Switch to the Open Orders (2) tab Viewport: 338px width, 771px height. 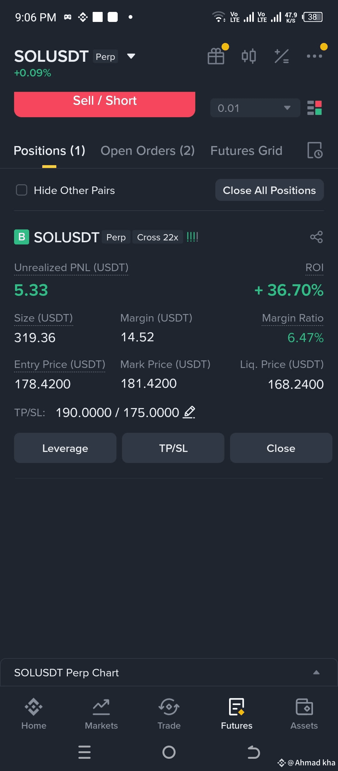coord(148,151)
